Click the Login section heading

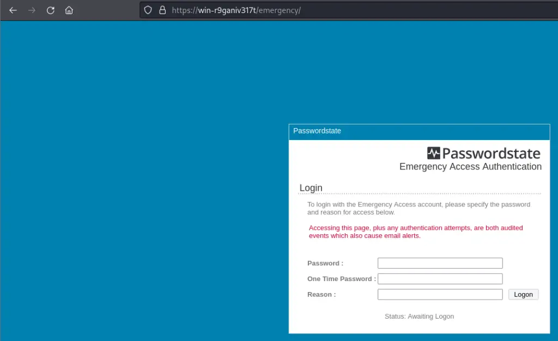[311, 188]
